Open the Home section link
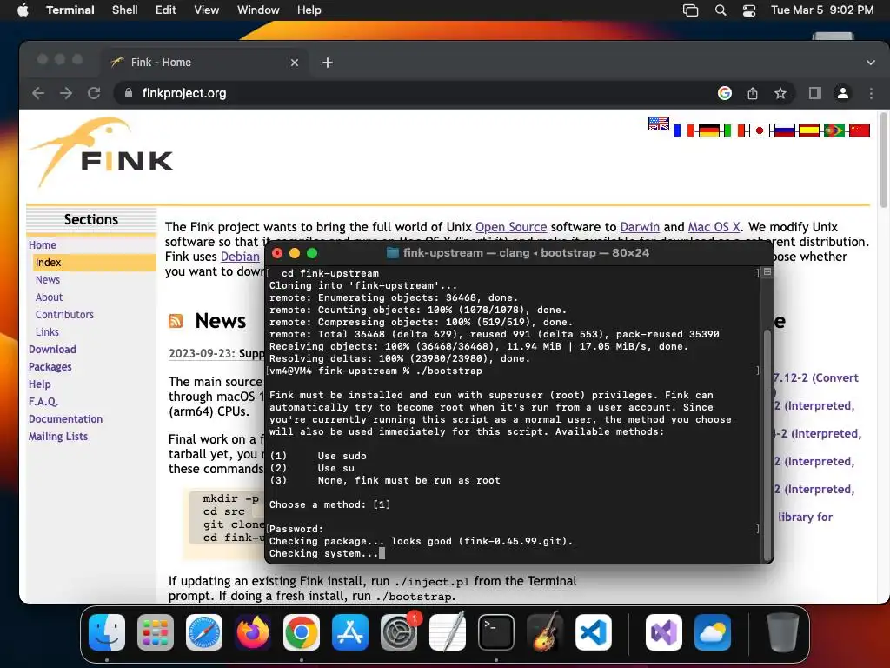The height and width of the screenshot is (668, 890). pos(43,244)
